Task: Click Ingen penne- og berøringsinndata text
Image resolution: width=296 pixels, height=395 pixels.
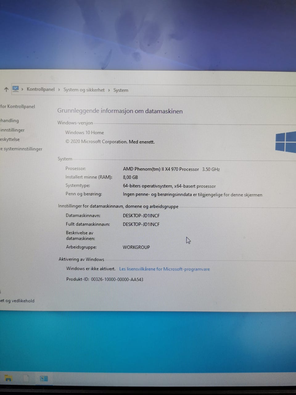Action: 192,195
